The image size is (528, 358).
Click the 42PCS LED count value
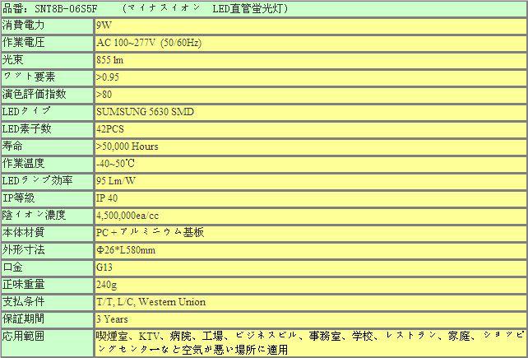(x=110, y=129)
